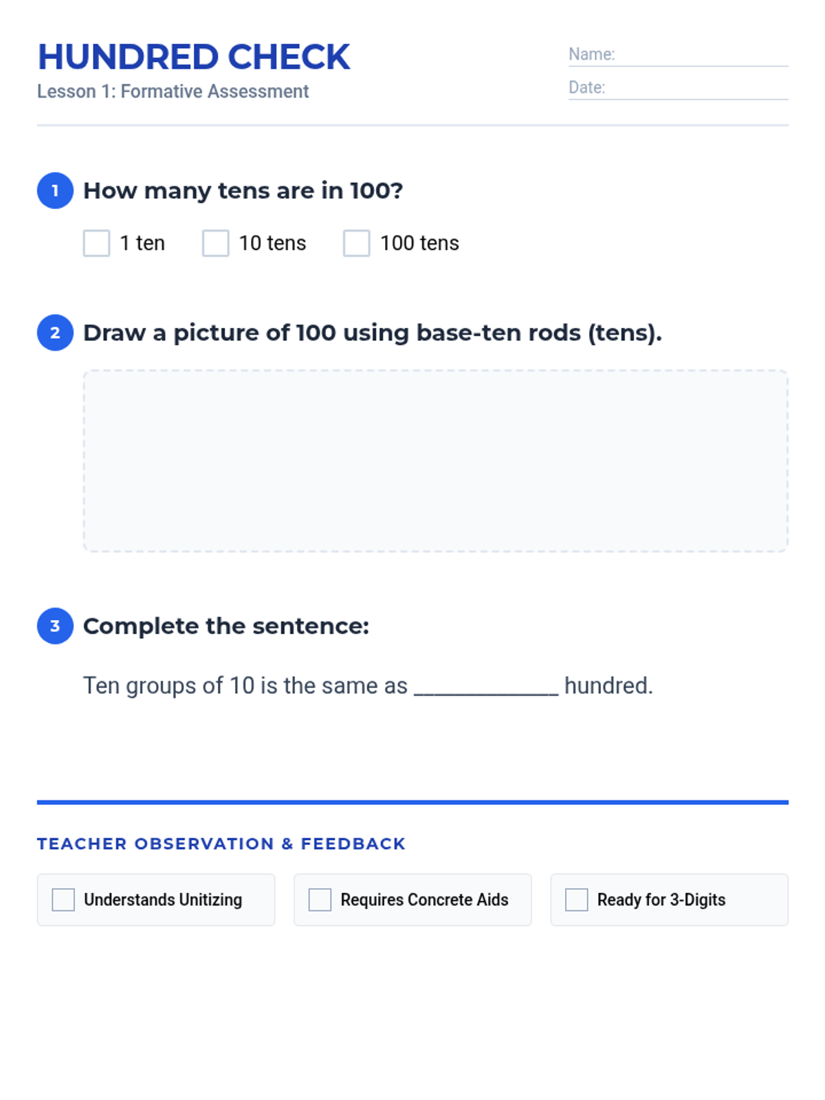
Task: Click the blank line before "hundred"
Action: tap(485, 686)
